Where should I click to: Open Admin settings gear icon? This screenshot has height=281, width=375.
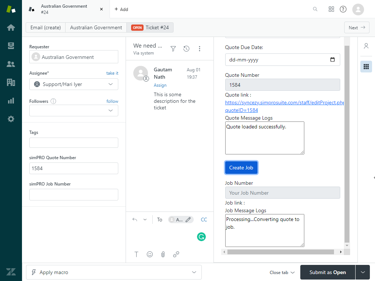pyautogui.click(x=11, y=119)
